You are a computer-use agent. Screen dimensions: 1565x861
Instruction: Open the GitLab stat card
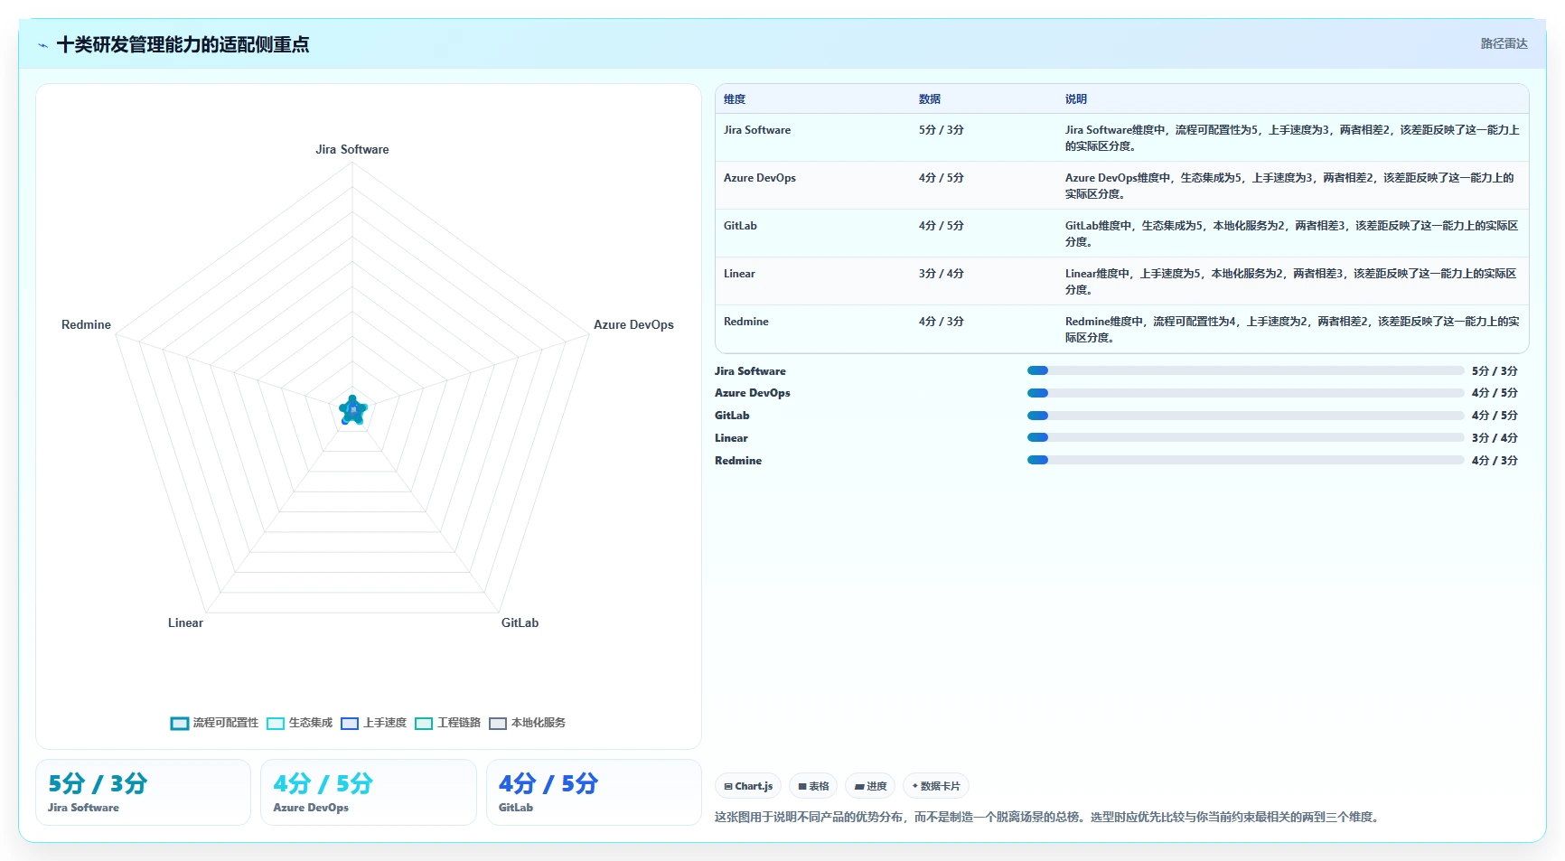[594, 792]
